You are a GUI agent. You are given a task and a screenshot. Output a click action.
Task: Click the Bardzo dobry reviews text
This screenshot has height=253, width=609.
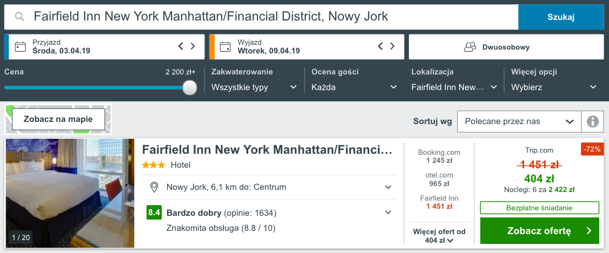click(221, 213)
